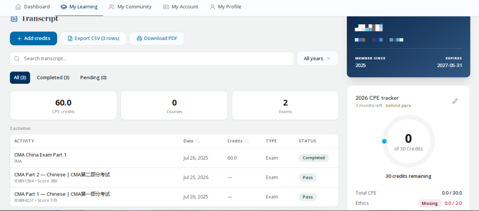This screenshot has height=211, width=479.
Task: Click the My Community people icon
Action: coord(112,7)
